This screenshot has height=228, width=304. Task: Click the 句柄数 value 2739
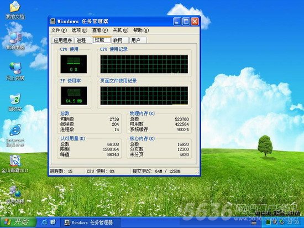[114, 119]
